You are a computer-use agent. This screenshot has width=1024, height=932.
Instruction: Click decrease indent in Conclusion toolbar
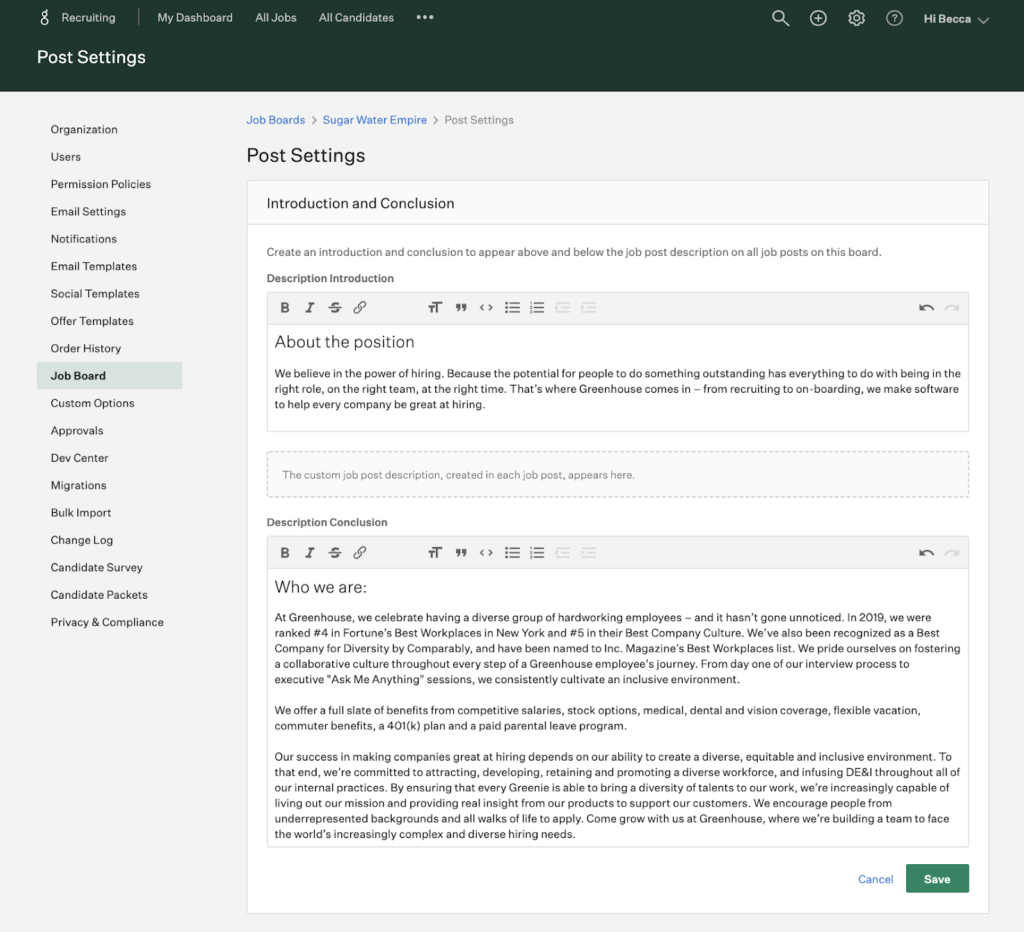563,553
